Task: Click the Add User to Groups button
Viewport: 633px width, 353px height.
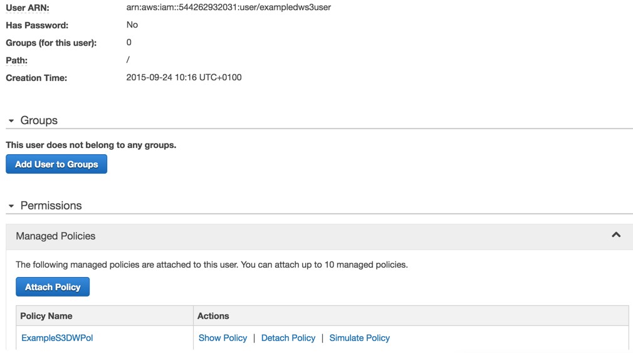Action: pos(56,164)
